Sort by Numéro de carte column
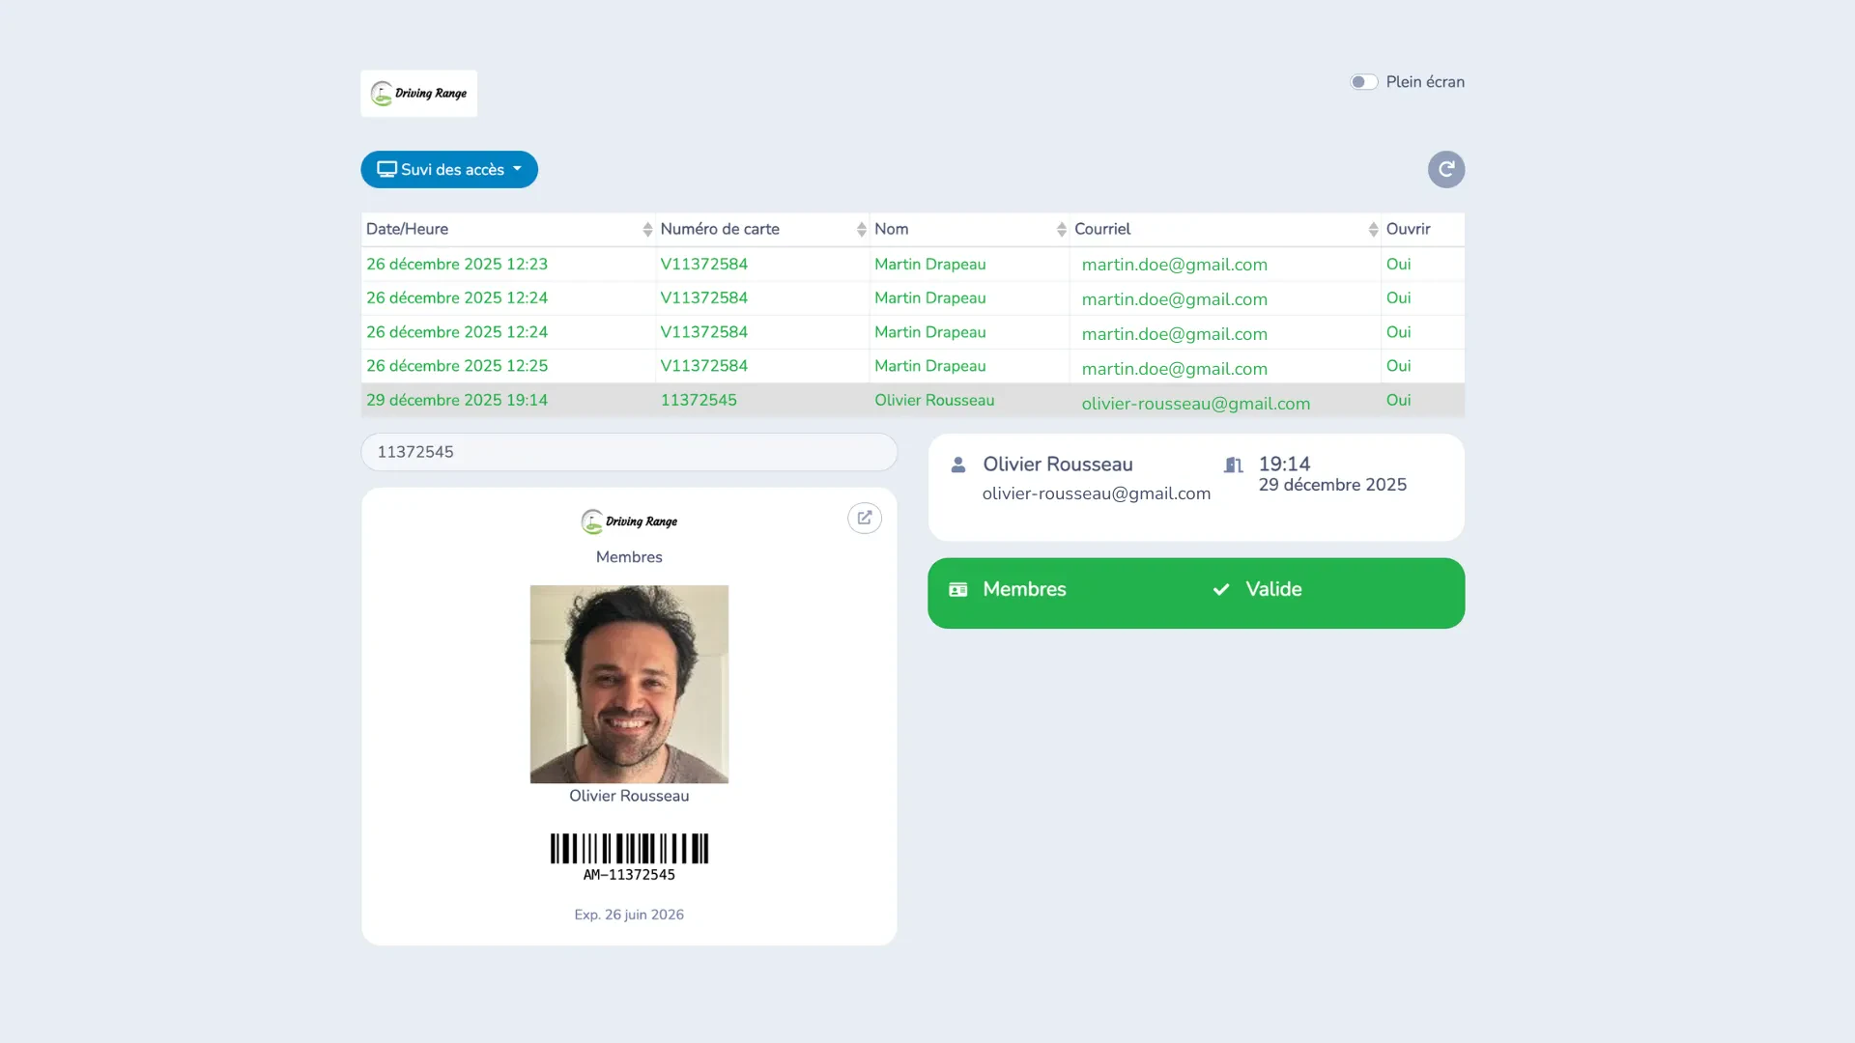 [861, 229]
